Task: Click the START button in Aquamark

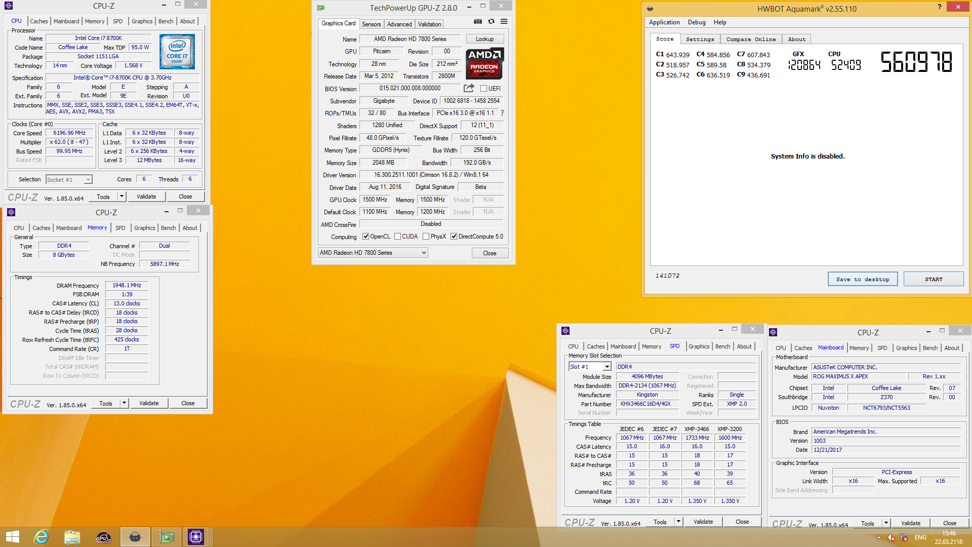Action: pos(934,279)
